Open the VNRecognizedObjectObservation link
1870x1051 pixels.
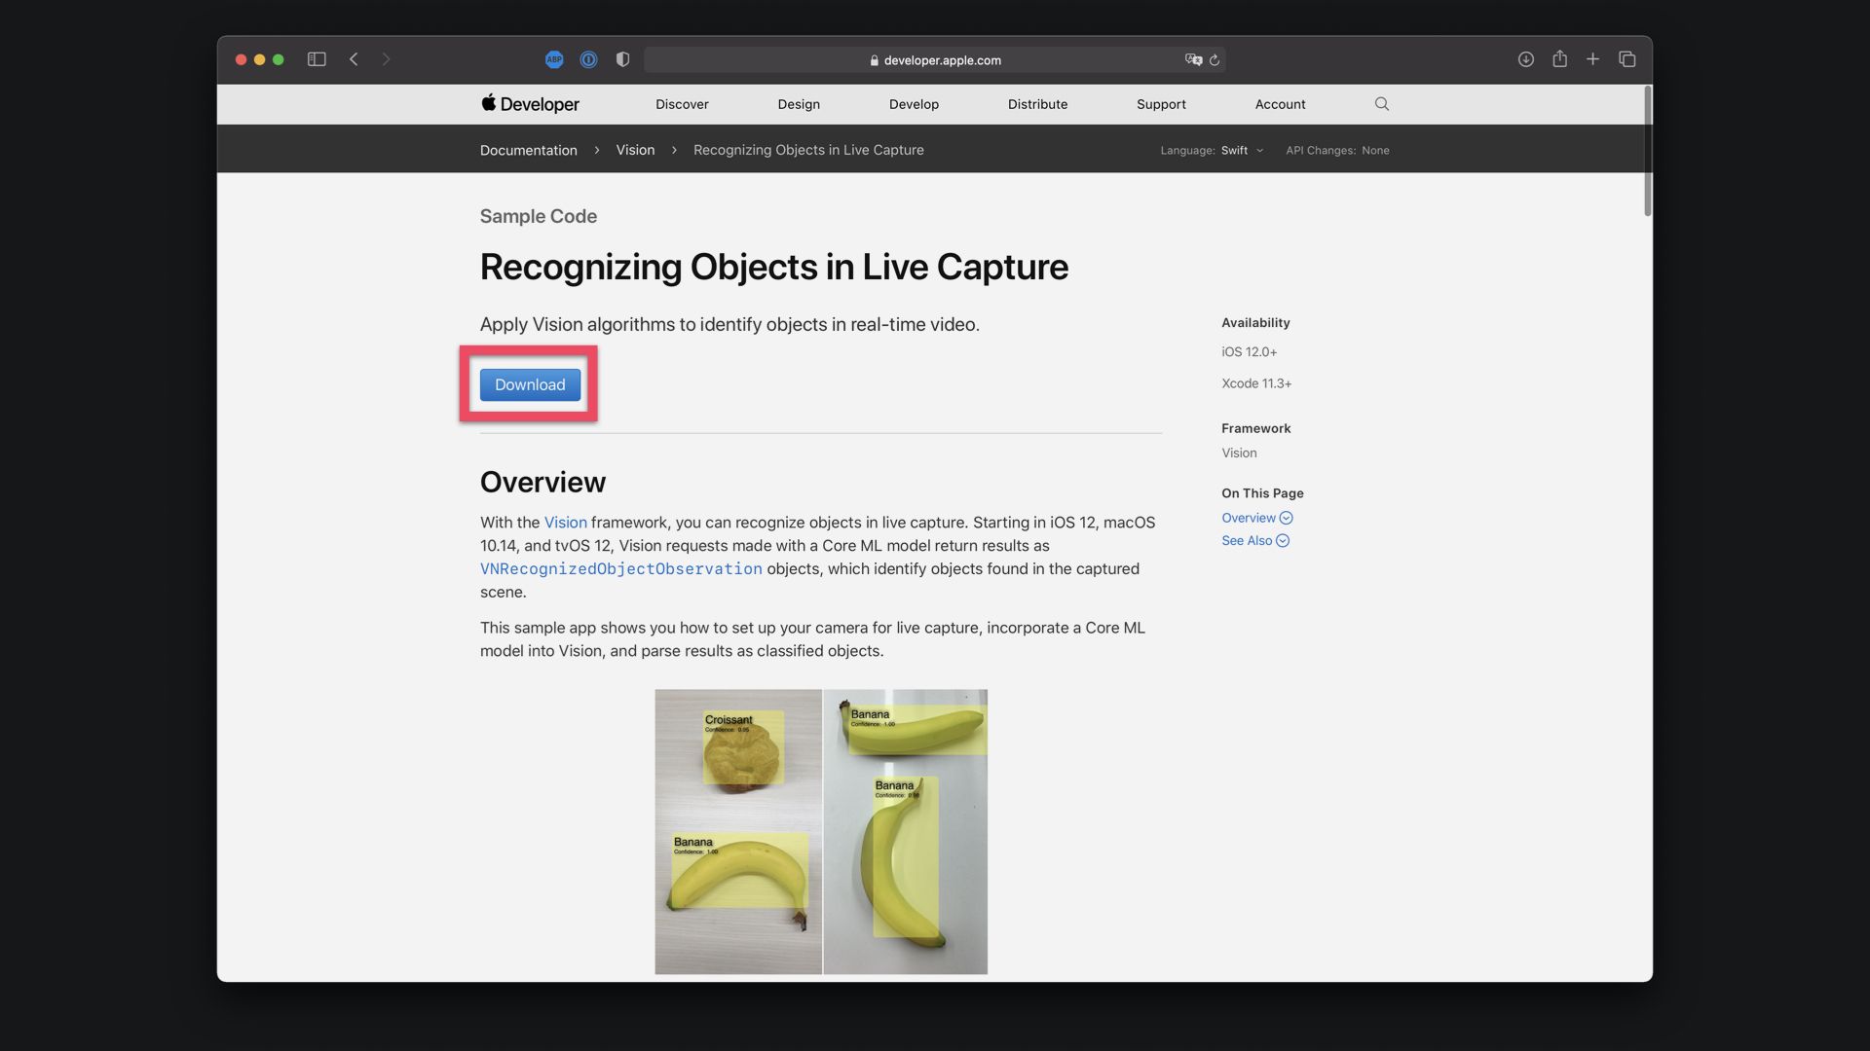pyautogui.click(x=620, y=569)
